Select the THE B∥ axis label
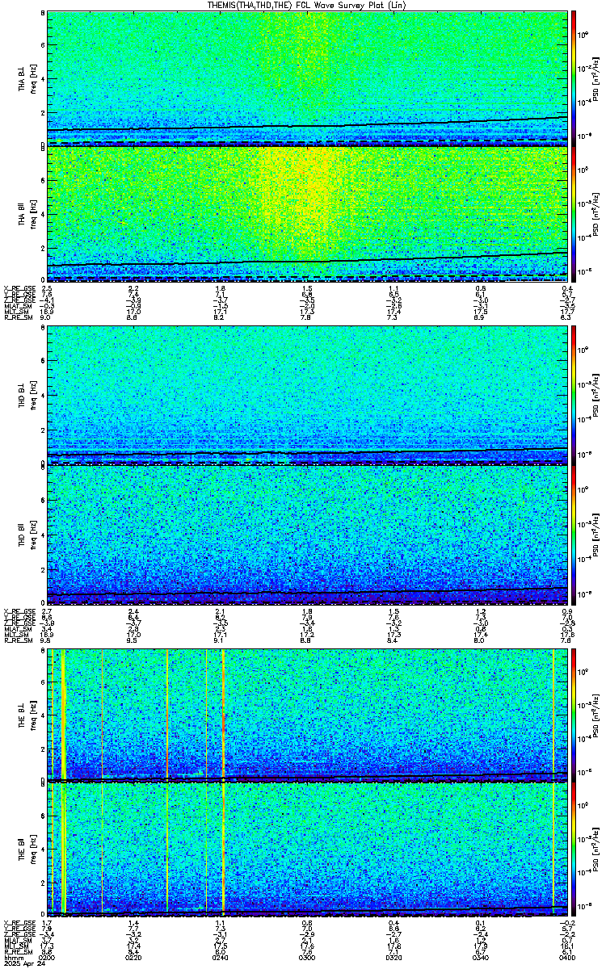Viewport: 606px width, 969px height. tap(22, 849)
